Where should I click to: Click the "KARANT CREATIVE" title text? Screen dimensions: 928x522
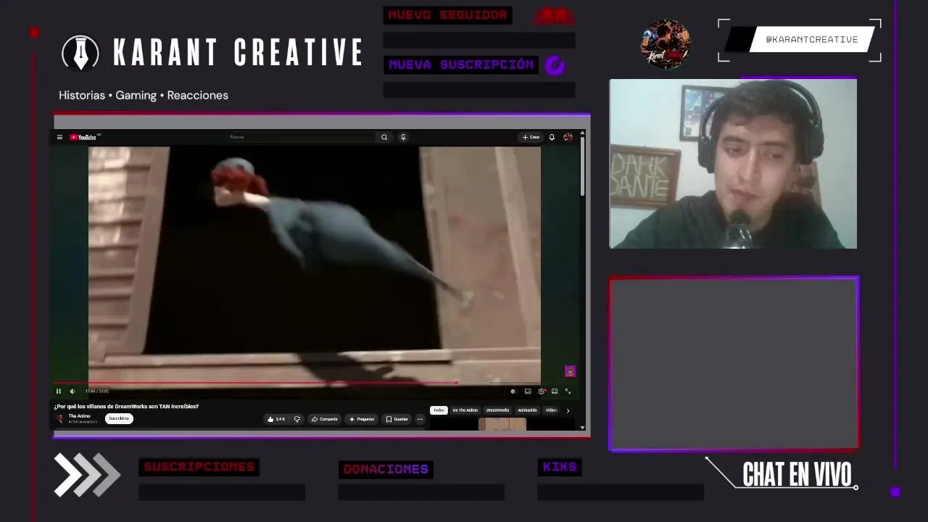coord(239,52)
